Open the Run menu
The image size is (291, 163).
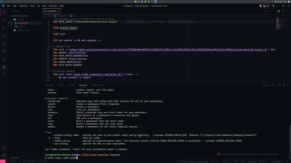tap(45, 6)
